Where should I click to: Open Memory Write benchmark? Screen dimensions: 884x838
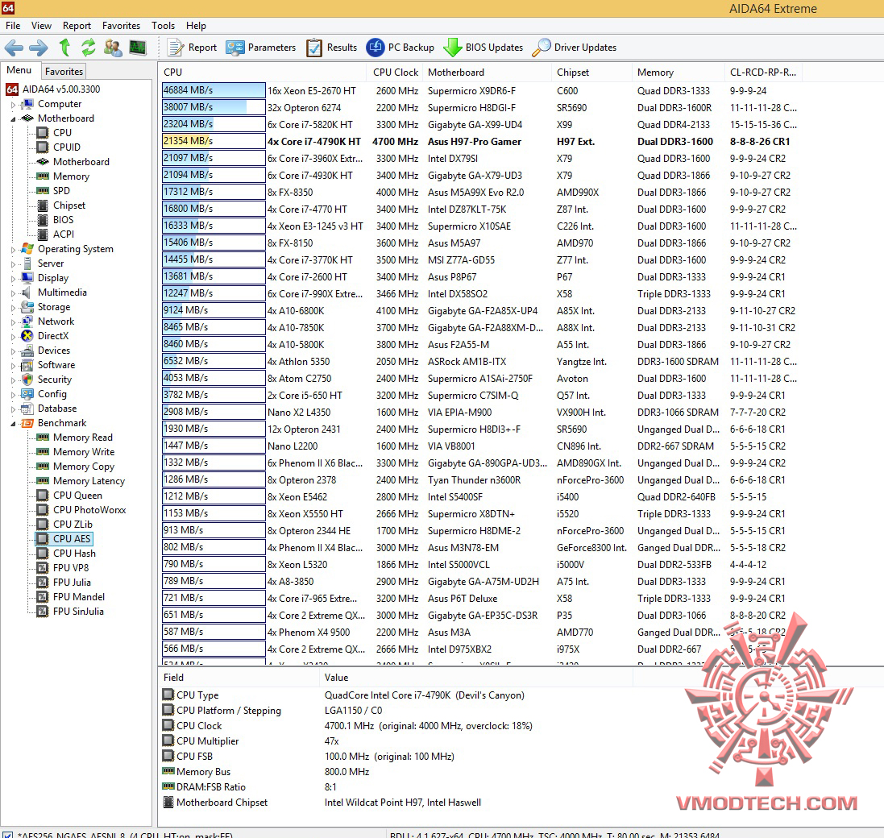click(76, 452)
